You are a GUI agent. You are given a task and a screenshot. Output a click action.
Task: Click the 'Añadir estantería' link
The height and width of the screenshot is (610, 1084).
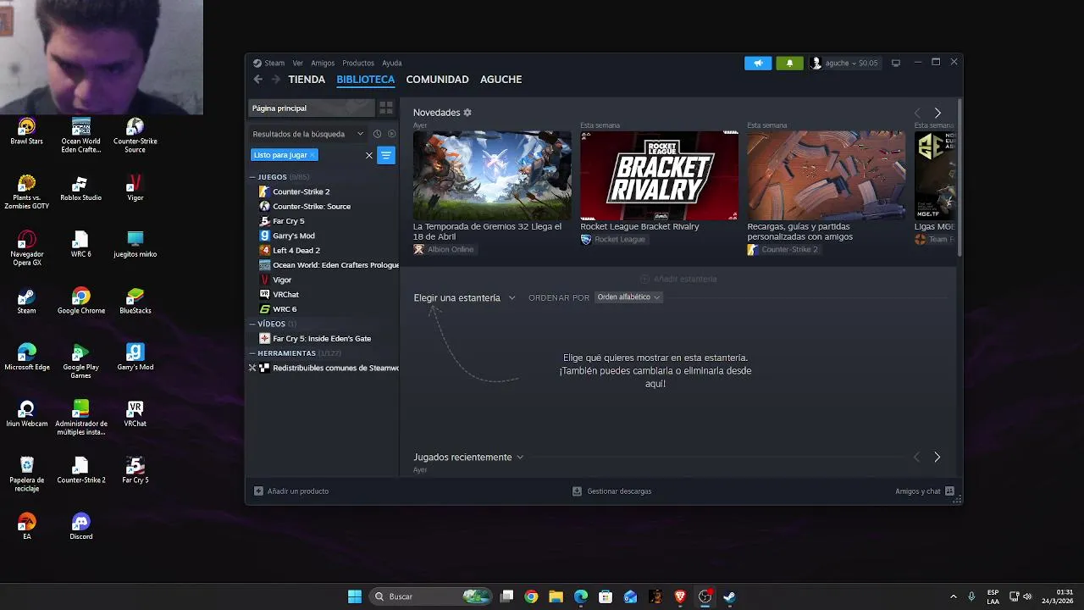coord(678,279)
